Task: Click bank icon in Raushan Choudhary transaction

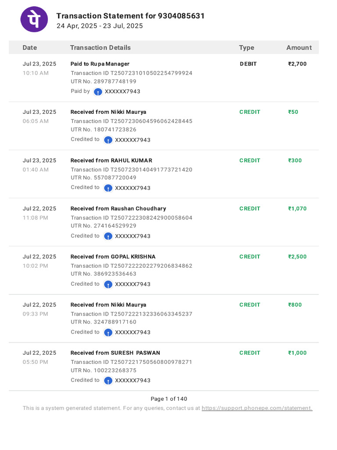Action: (x=108, y=236)
